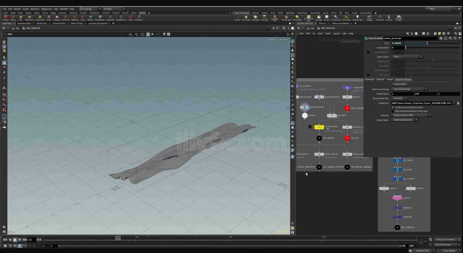Image resolution: width=463 pixels, height=253 pixels.
Task: Open the output file chooser icon
Action: [x=458, y=103]
